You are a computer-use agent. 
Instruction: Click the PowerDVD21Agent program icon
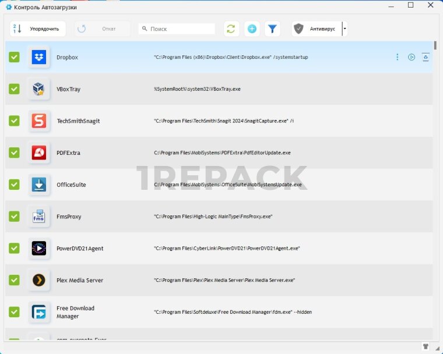[39, 248]
